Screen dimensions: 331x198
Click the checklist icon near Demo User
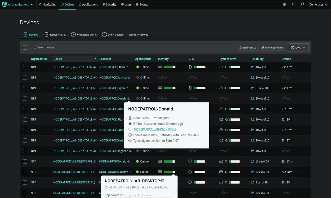point(293,4)
